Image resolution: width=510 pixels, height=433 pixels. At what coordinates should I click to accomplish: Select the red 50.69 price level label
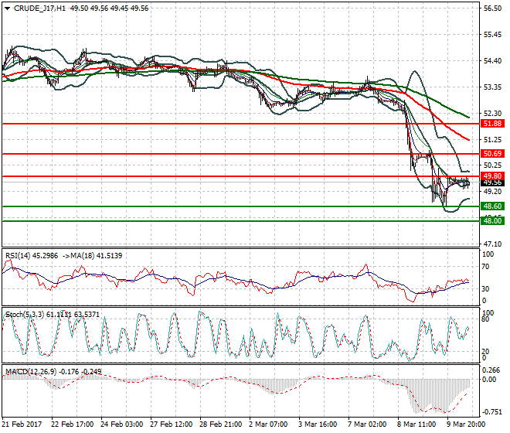(x=492, y=154)
